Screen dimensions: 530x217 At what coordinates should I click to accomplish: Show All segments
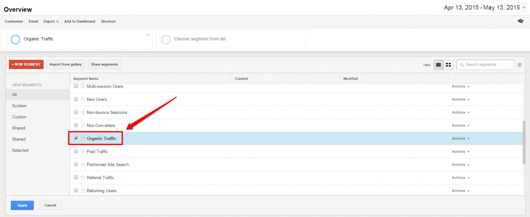pyautogui.click(x=37, y=95)
